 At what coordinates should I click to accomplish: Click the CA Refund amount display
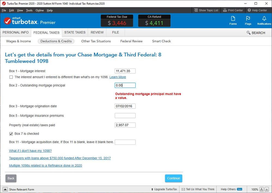pyautogui.click(x=154, y=23)
